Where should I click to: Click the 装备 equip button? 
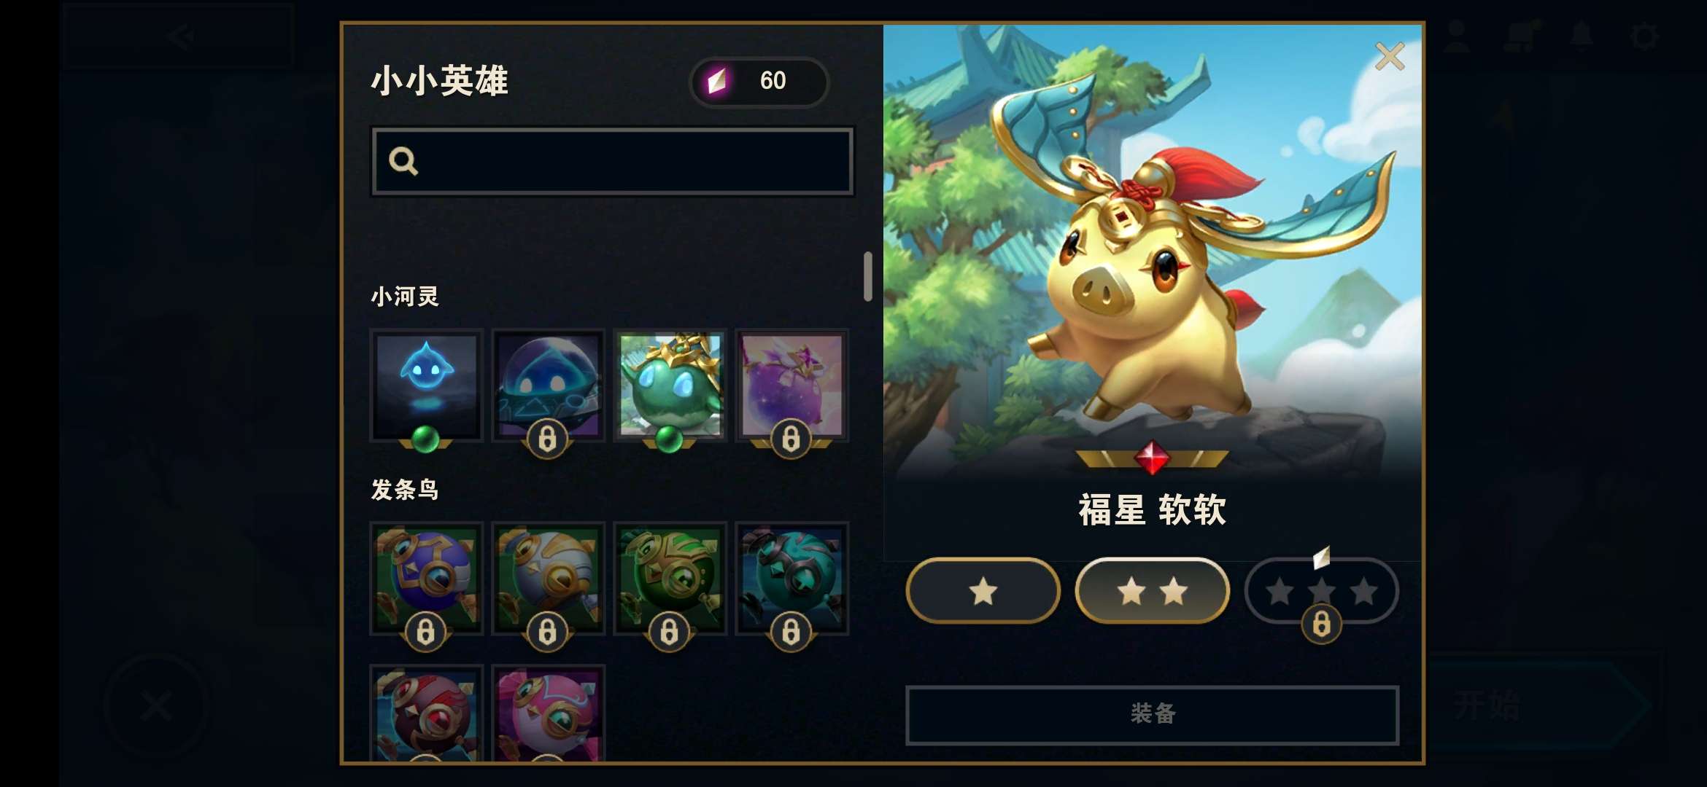click(x=1152, y=714)
